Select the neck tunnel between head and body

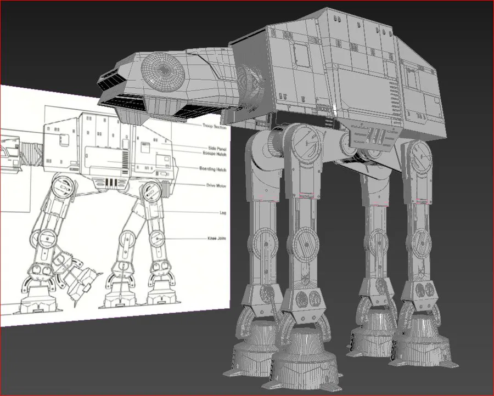click(250, 88)
